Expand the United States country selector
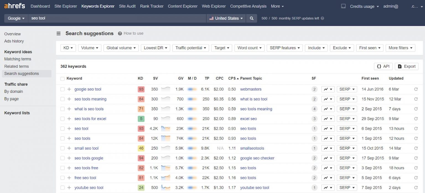The height and width of the screenshot is (193, 425). 226,18
